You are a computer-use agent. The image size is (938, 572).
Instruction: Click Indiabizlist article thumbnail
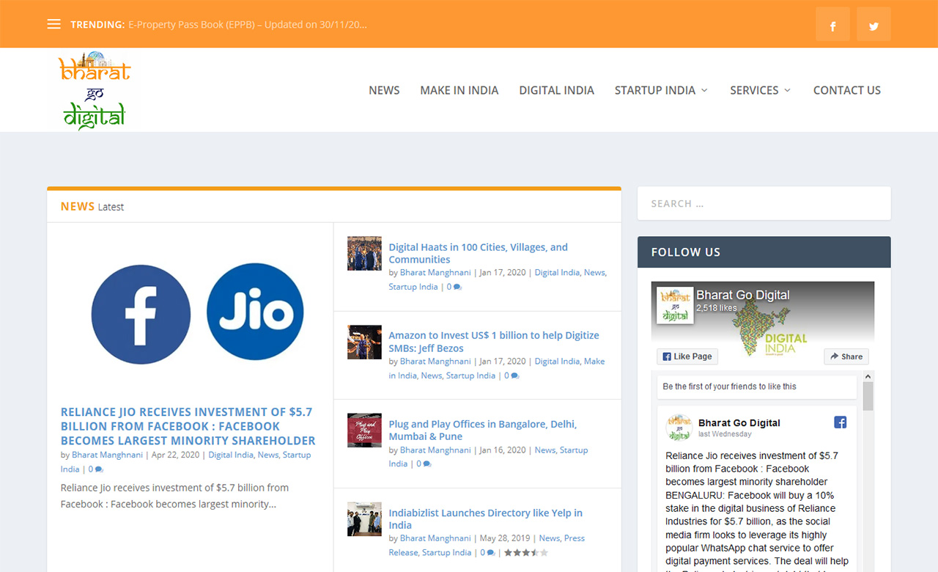[x=364, y=518]
